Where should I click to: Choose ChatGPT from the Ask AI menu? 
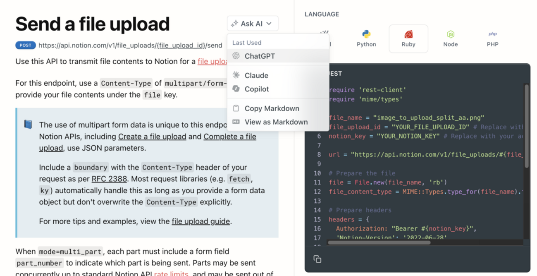pyautogui.click(x=278, y=56)
